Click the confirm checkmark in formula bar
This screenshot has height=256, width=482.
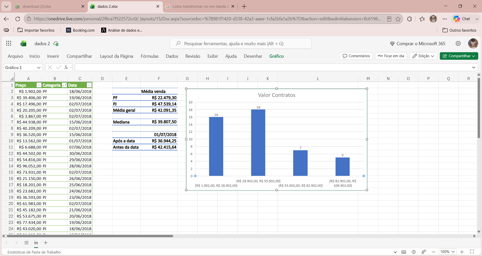pos(59,67)
